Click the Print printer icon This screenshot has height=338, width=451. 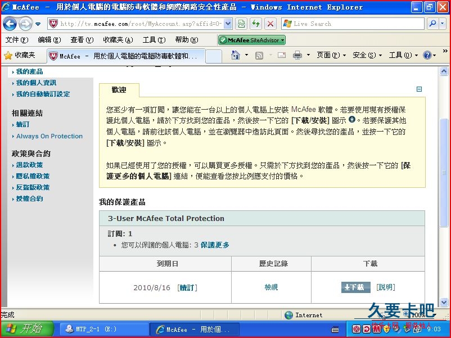tap(297, 55)
